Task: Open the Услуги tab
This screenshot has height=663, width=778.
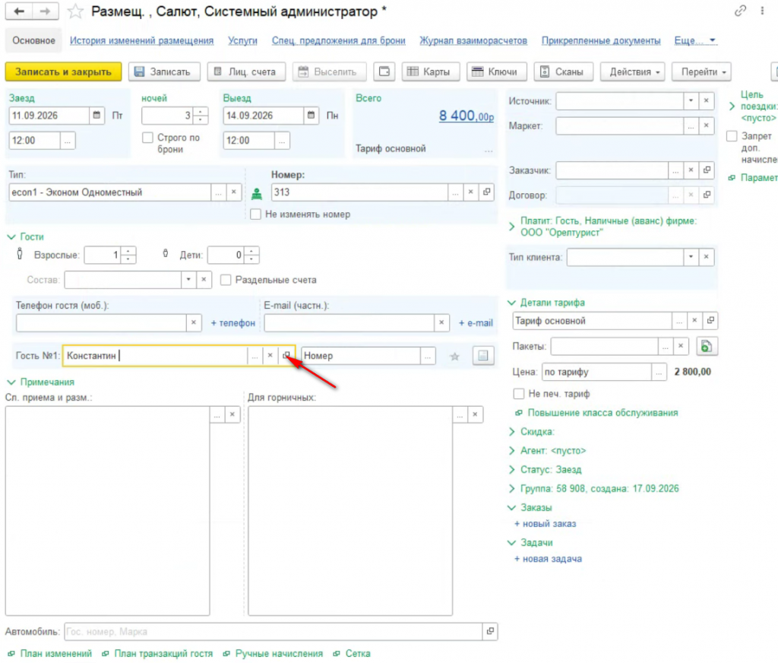Action: click(242, 41)
